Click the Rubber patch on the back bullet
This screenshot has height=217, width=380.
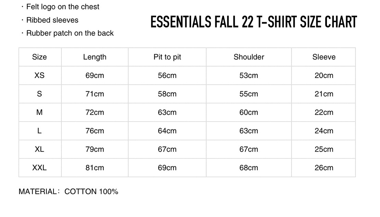click(x=70, y=33)
